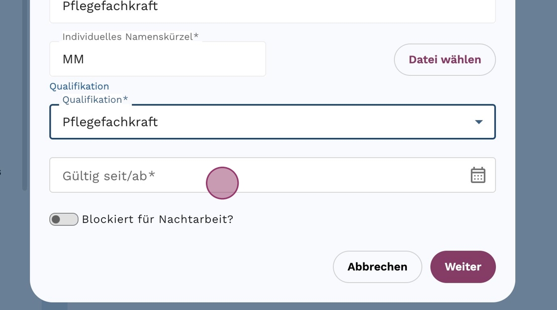557x310 pixels.
Task: Focus the top text field containing Pflegefachkraft
Action: (273, 8)
